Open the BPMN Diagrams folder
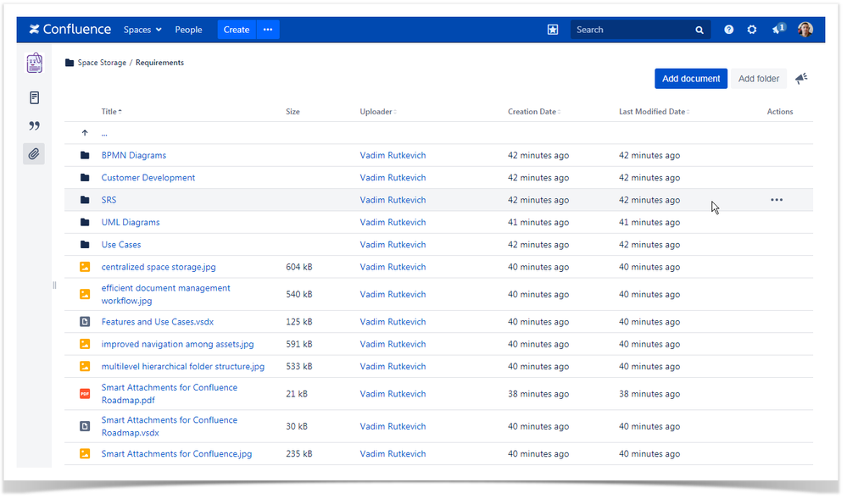Image resolution: width=847 pixels, height=499 pixels. [x=133, y=156]
